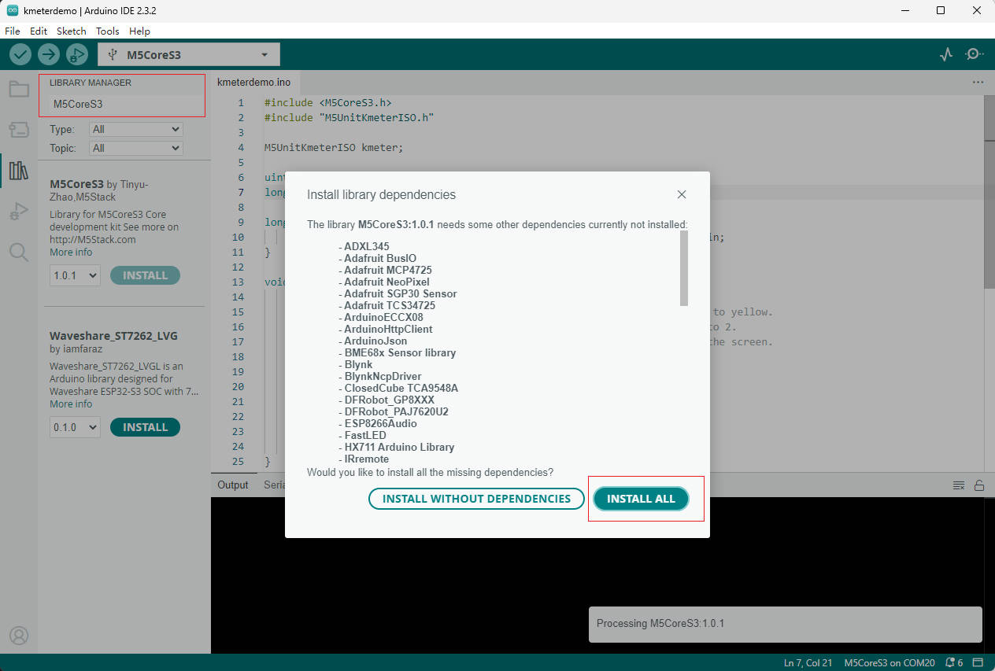
Task: Click ArduinoHttpClient in the dependency list
Action: [388, 329]
